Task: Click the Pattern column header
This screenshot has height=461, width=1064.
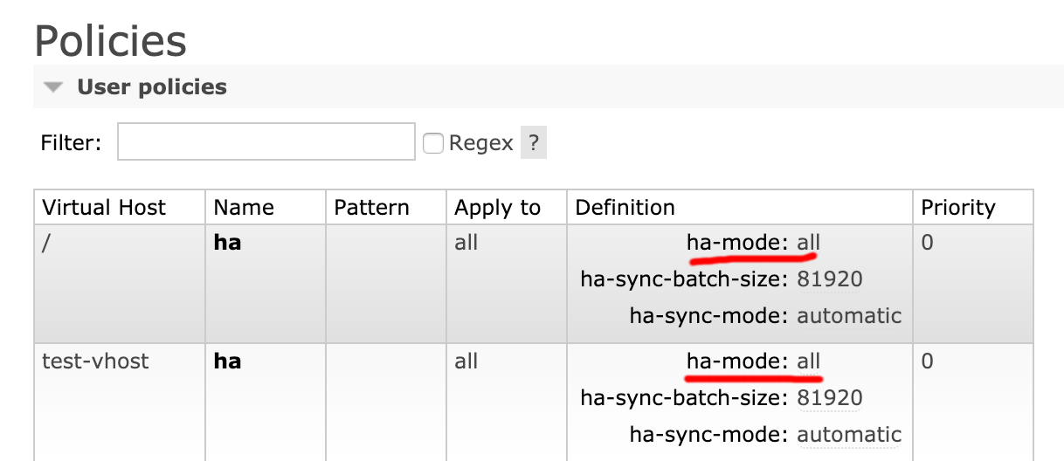Action: tap(371, 208)
